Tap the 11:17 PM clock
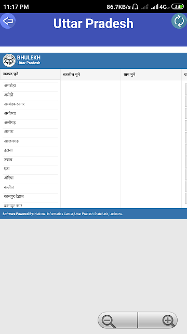Viewport: 187px width, 334px height. click(x=16, y=7)
